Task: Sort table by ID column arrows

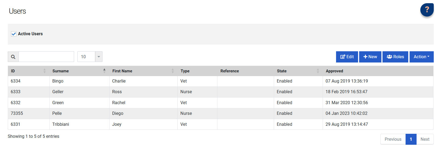Action: (45, 71)
